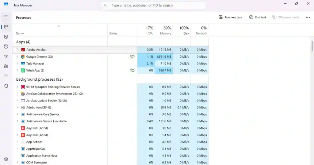Open the Performance page from sidebar
The width and height of the screenshot is (314, 165).
(6, 36)
